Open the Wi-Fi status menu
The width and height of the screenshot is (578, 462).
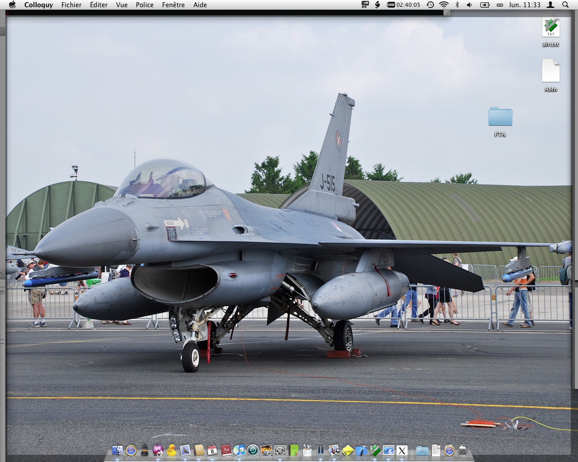point(444,5)
